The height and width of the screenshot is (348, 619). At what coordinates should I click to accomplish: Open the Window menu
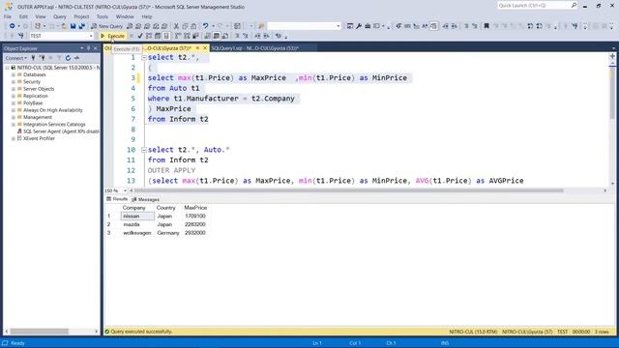[125, 16]
